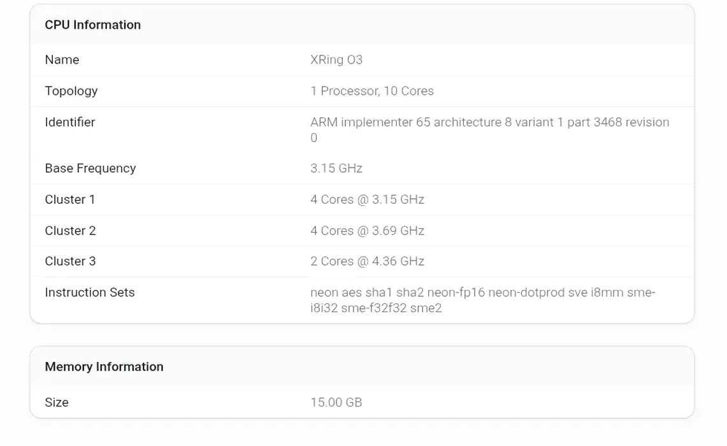Click the Instruction Sets label
This screenshot has height=446, width=727.
(x=90, y=292)
